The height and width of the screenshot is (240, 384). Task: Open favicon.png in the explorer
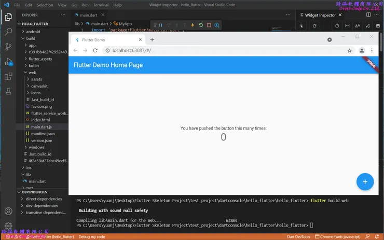tap(42, 106)
